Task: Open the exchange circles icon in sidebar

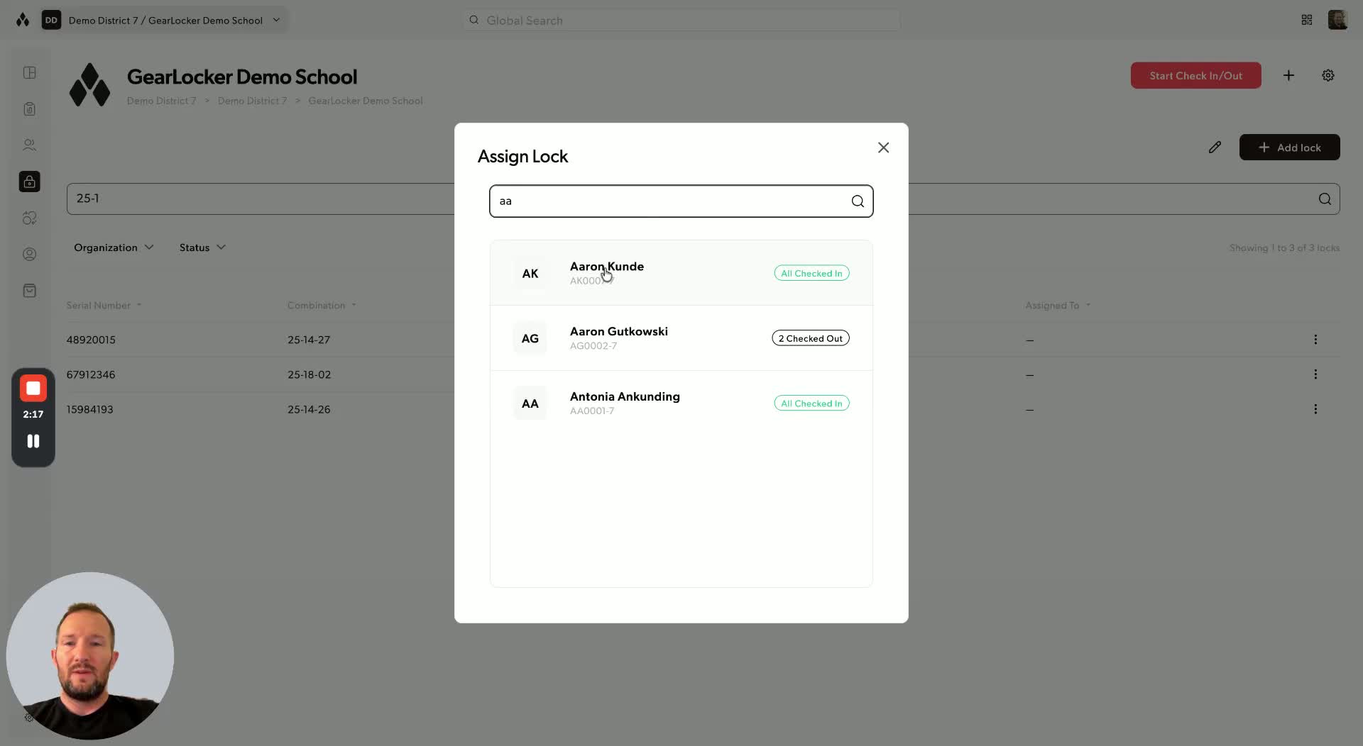Action: (30, 218)
